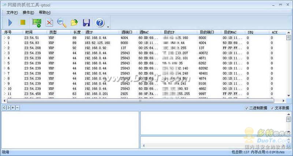Sort by the 目的IP column header

click(179, 33)
